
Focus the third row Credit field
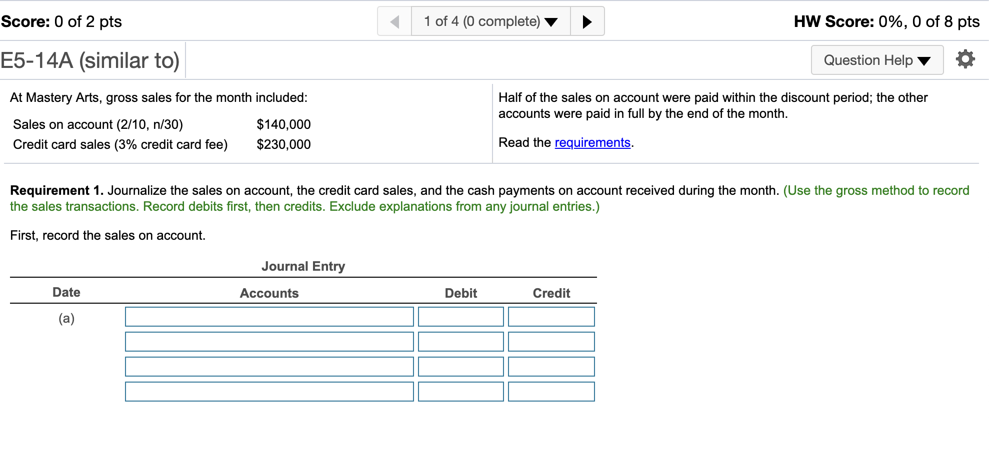click(x=551, y=367)
